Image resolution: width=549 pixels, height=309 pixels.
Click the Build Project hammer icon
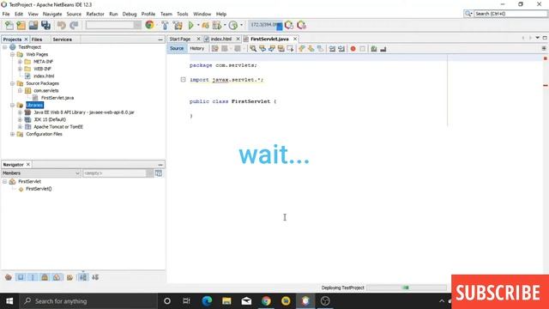[x=165, y=25]
